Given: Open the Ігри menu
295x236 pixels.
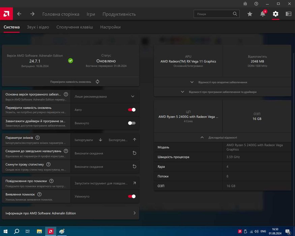Looking at the screenshot, I should 91,14.
